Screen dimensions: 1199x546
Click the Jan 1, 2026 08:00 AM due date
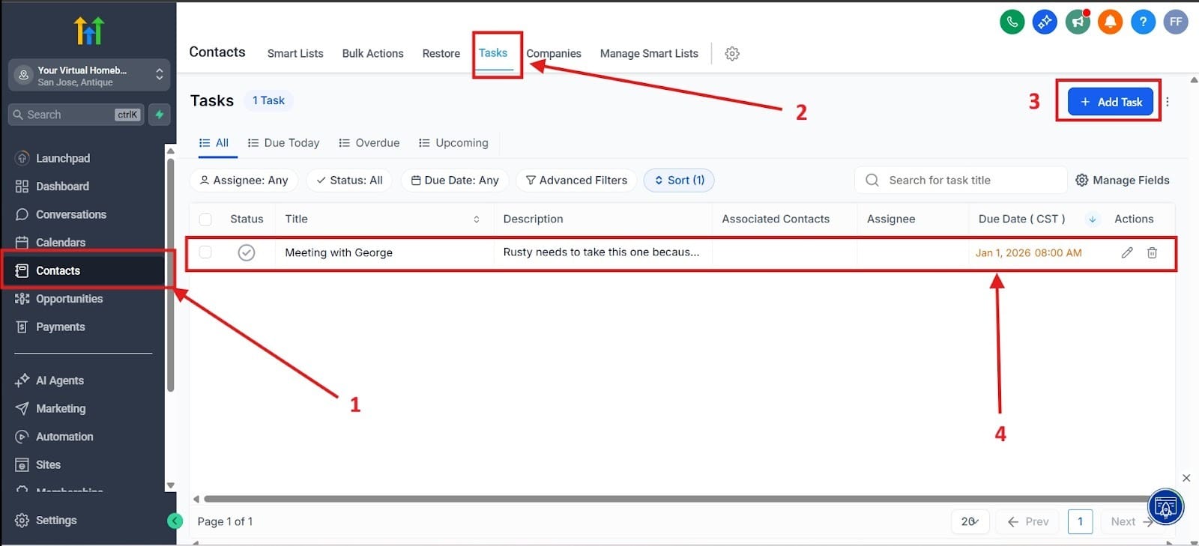tap(1028, 253)
